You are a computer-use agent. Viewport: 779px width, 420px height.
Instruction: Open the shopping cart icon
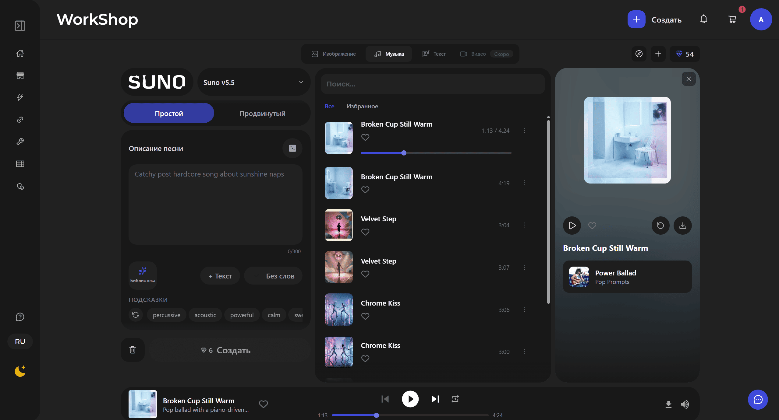coord(732,19)
